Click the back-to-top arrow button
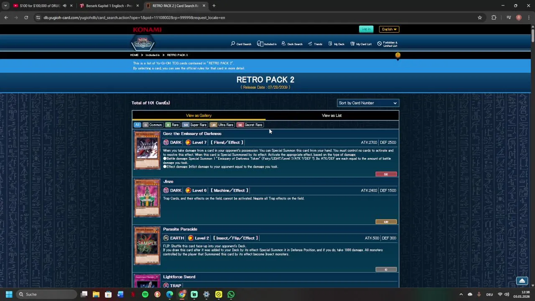This screenshot has width=535, height=301. pos(522,281)
